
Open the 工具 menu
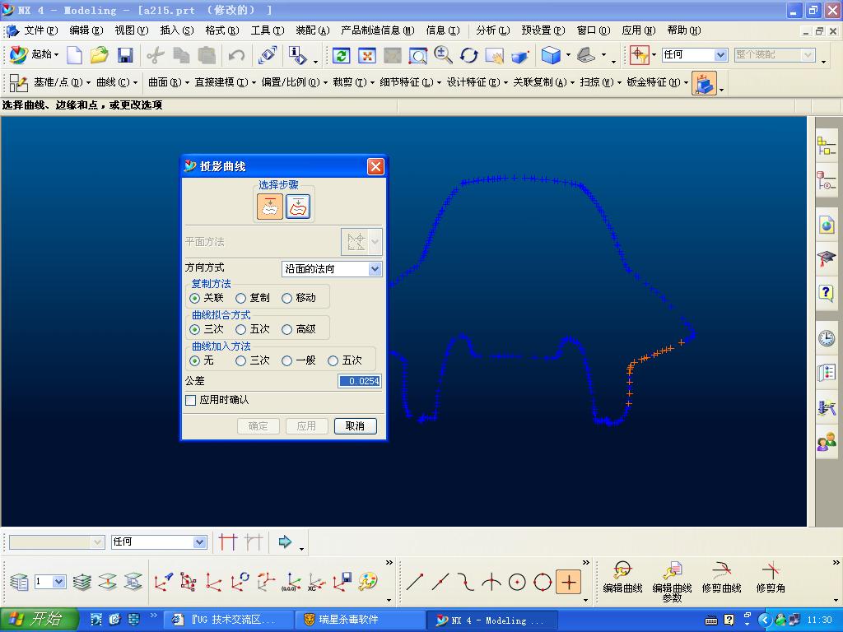coord(268,30)
